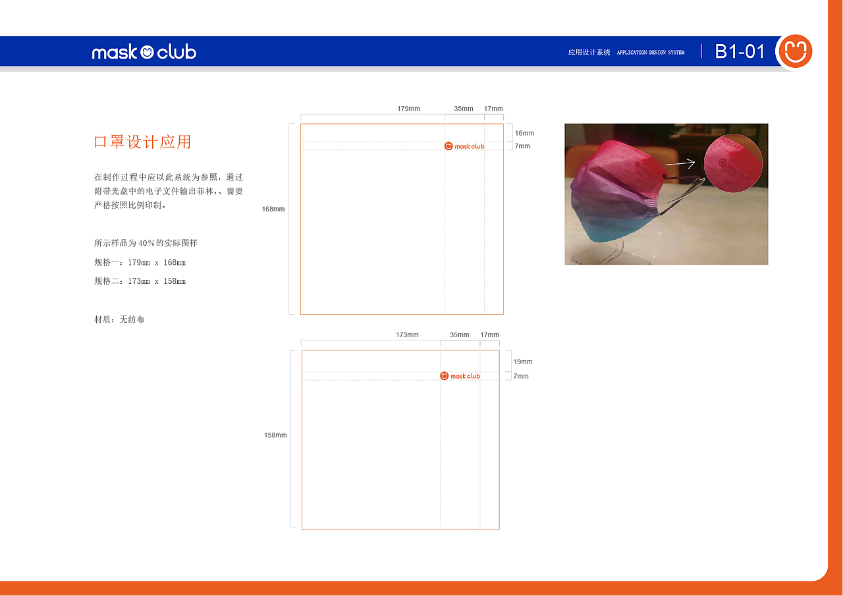The width and height of the screenshot is (843, 596).
Task: Open the pink-blue mask photo
Action: click(x=666, y=194)
